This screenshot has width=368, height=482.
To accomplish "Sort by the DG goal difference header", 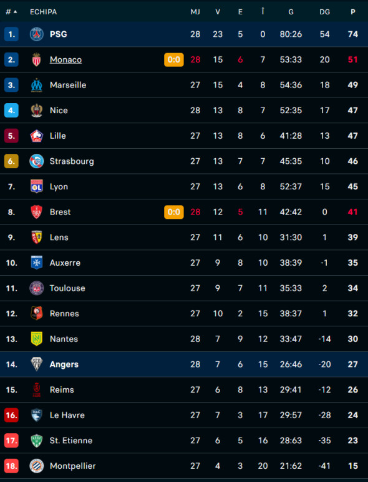I will click(x=325, y=12).
